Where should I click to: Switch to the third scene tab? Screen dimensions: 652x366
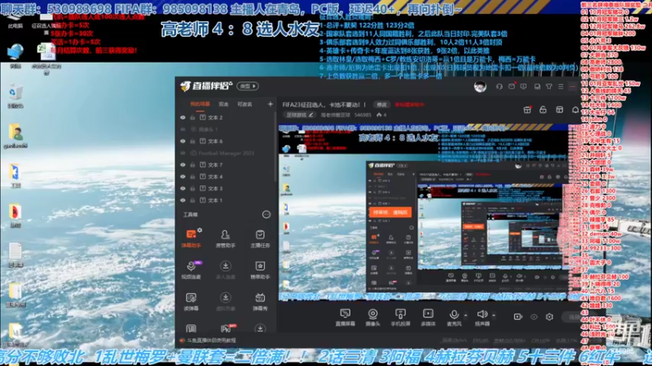244,104
